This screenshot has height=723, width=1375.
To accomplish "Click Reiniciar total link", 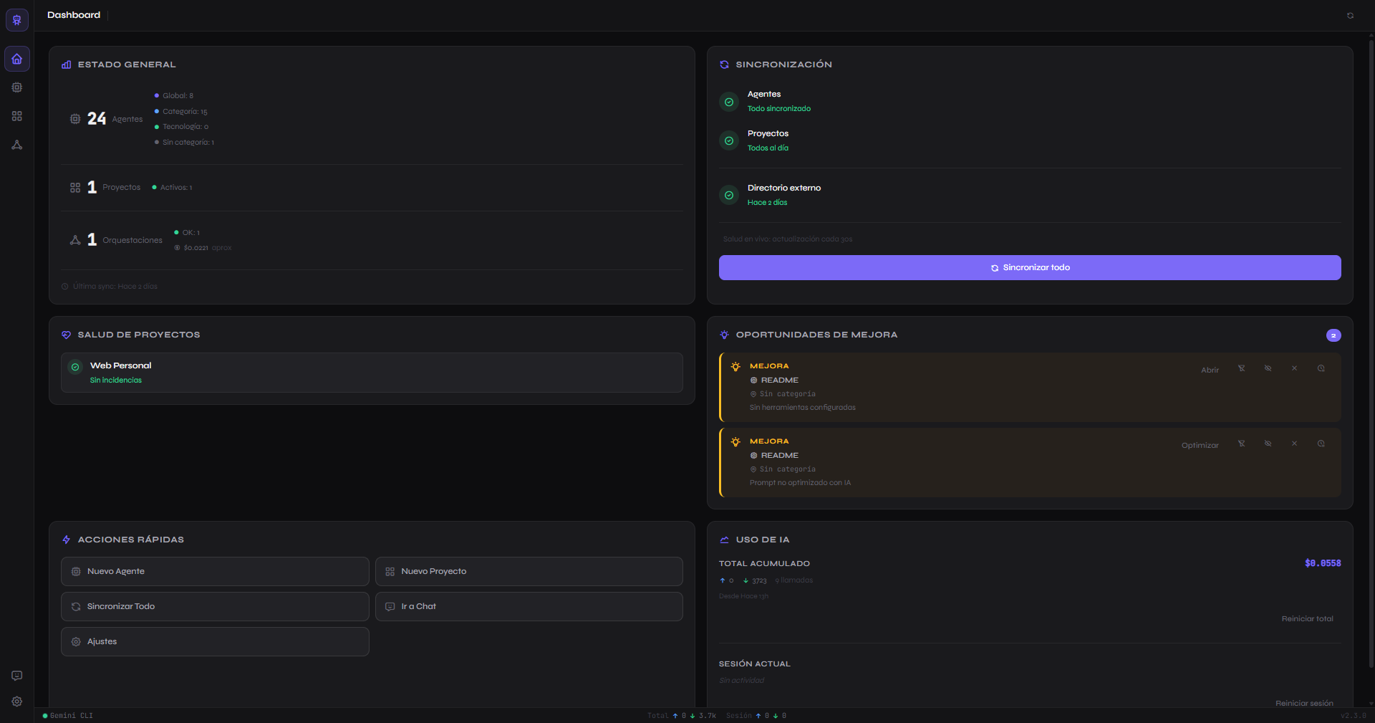I will coord(1307,619).
